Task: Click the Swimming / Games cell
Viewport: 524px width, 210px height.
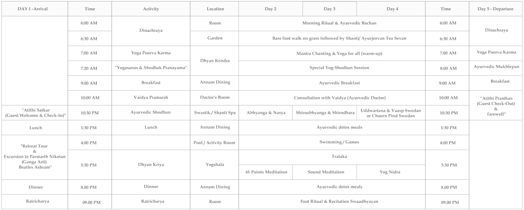Action: [332, 143]
